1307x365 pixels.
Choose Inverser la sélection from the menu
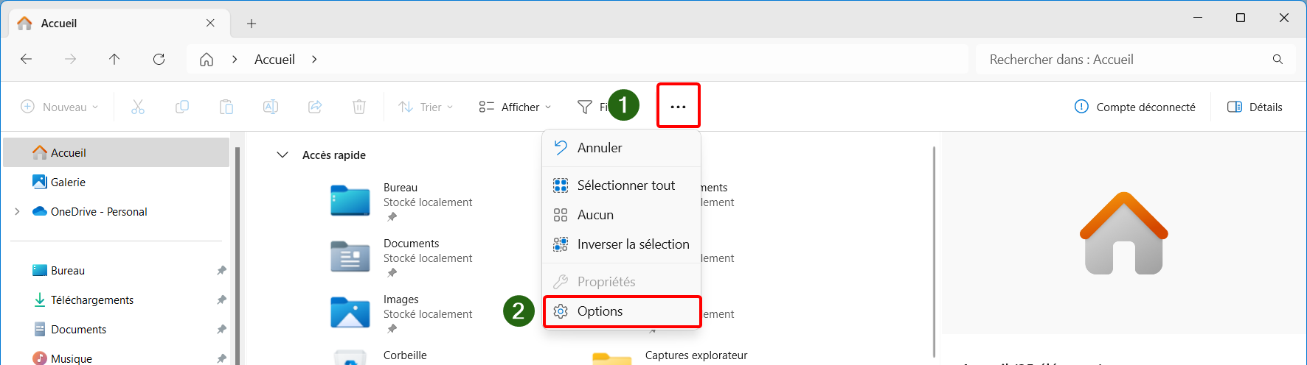coord(622,244)
